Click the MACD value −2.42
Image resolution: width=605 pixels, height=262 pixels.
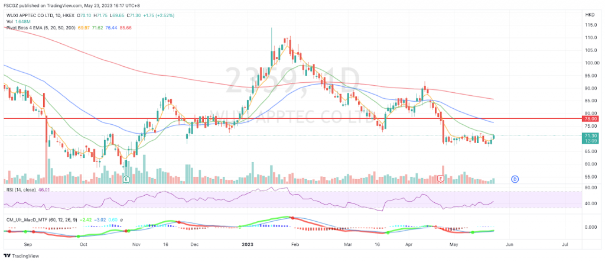[86, 219]
